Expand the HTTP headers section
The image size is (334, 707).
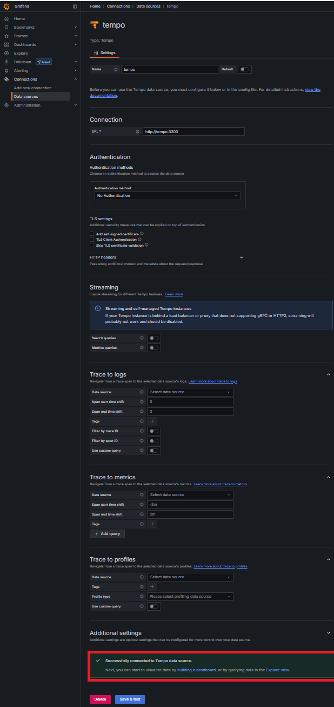(x=242, y=257)
